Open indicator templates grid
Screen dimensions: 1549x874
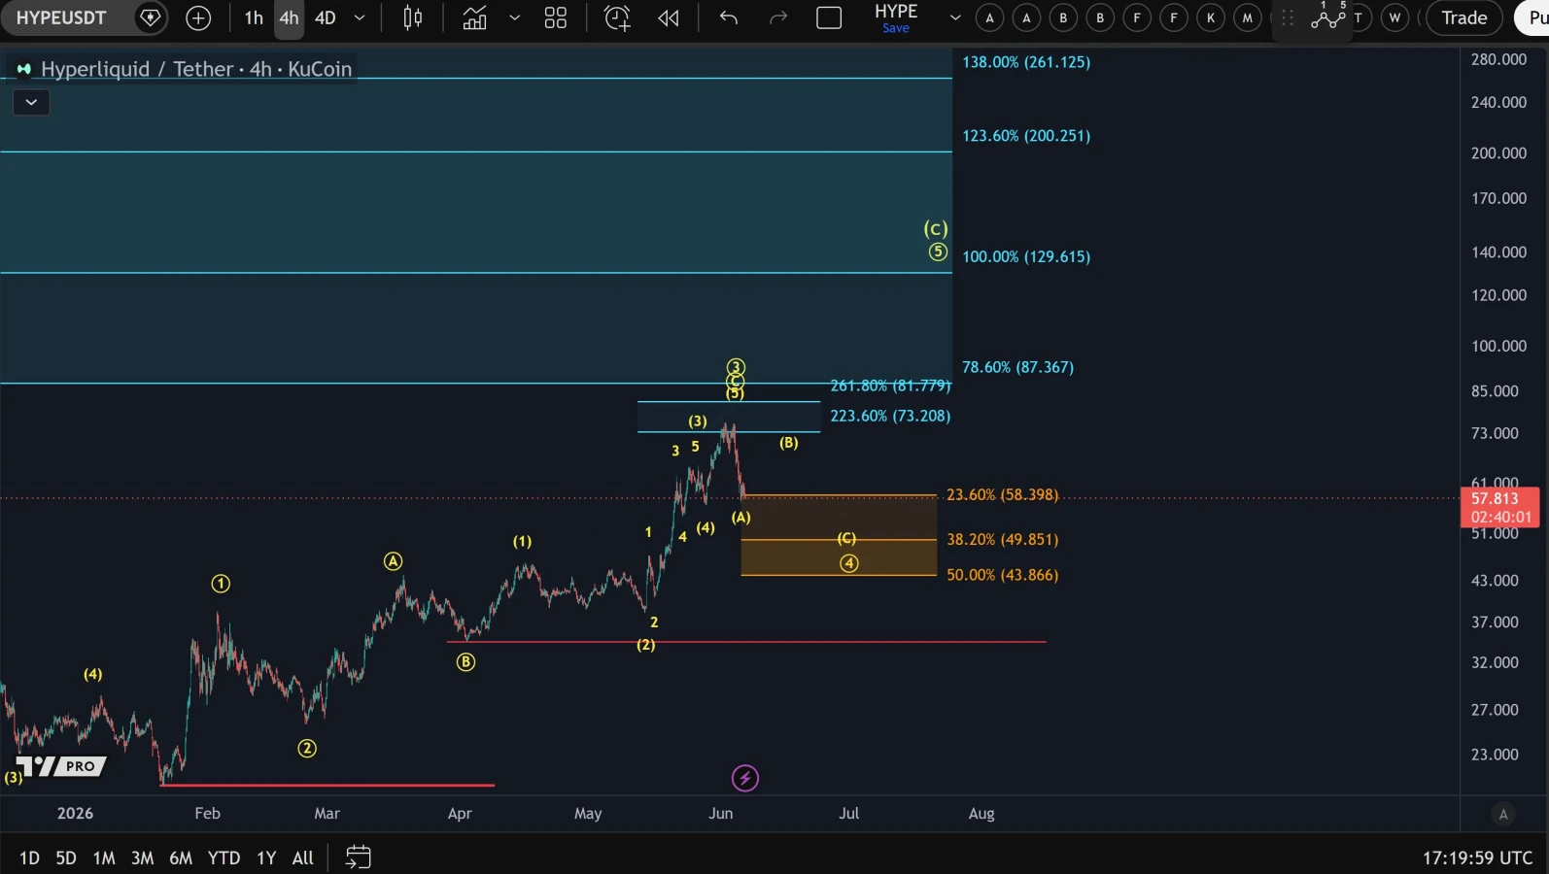tap(556, 17)
